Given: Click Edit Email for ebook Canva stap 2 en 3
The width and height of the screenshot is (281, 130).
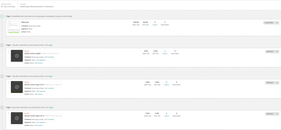Looking at the screenshot, I should click(x=270, y=82).
